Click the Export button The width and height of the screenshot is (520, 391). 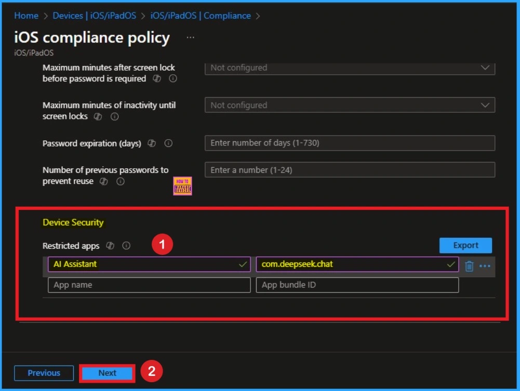click(465, 245)
